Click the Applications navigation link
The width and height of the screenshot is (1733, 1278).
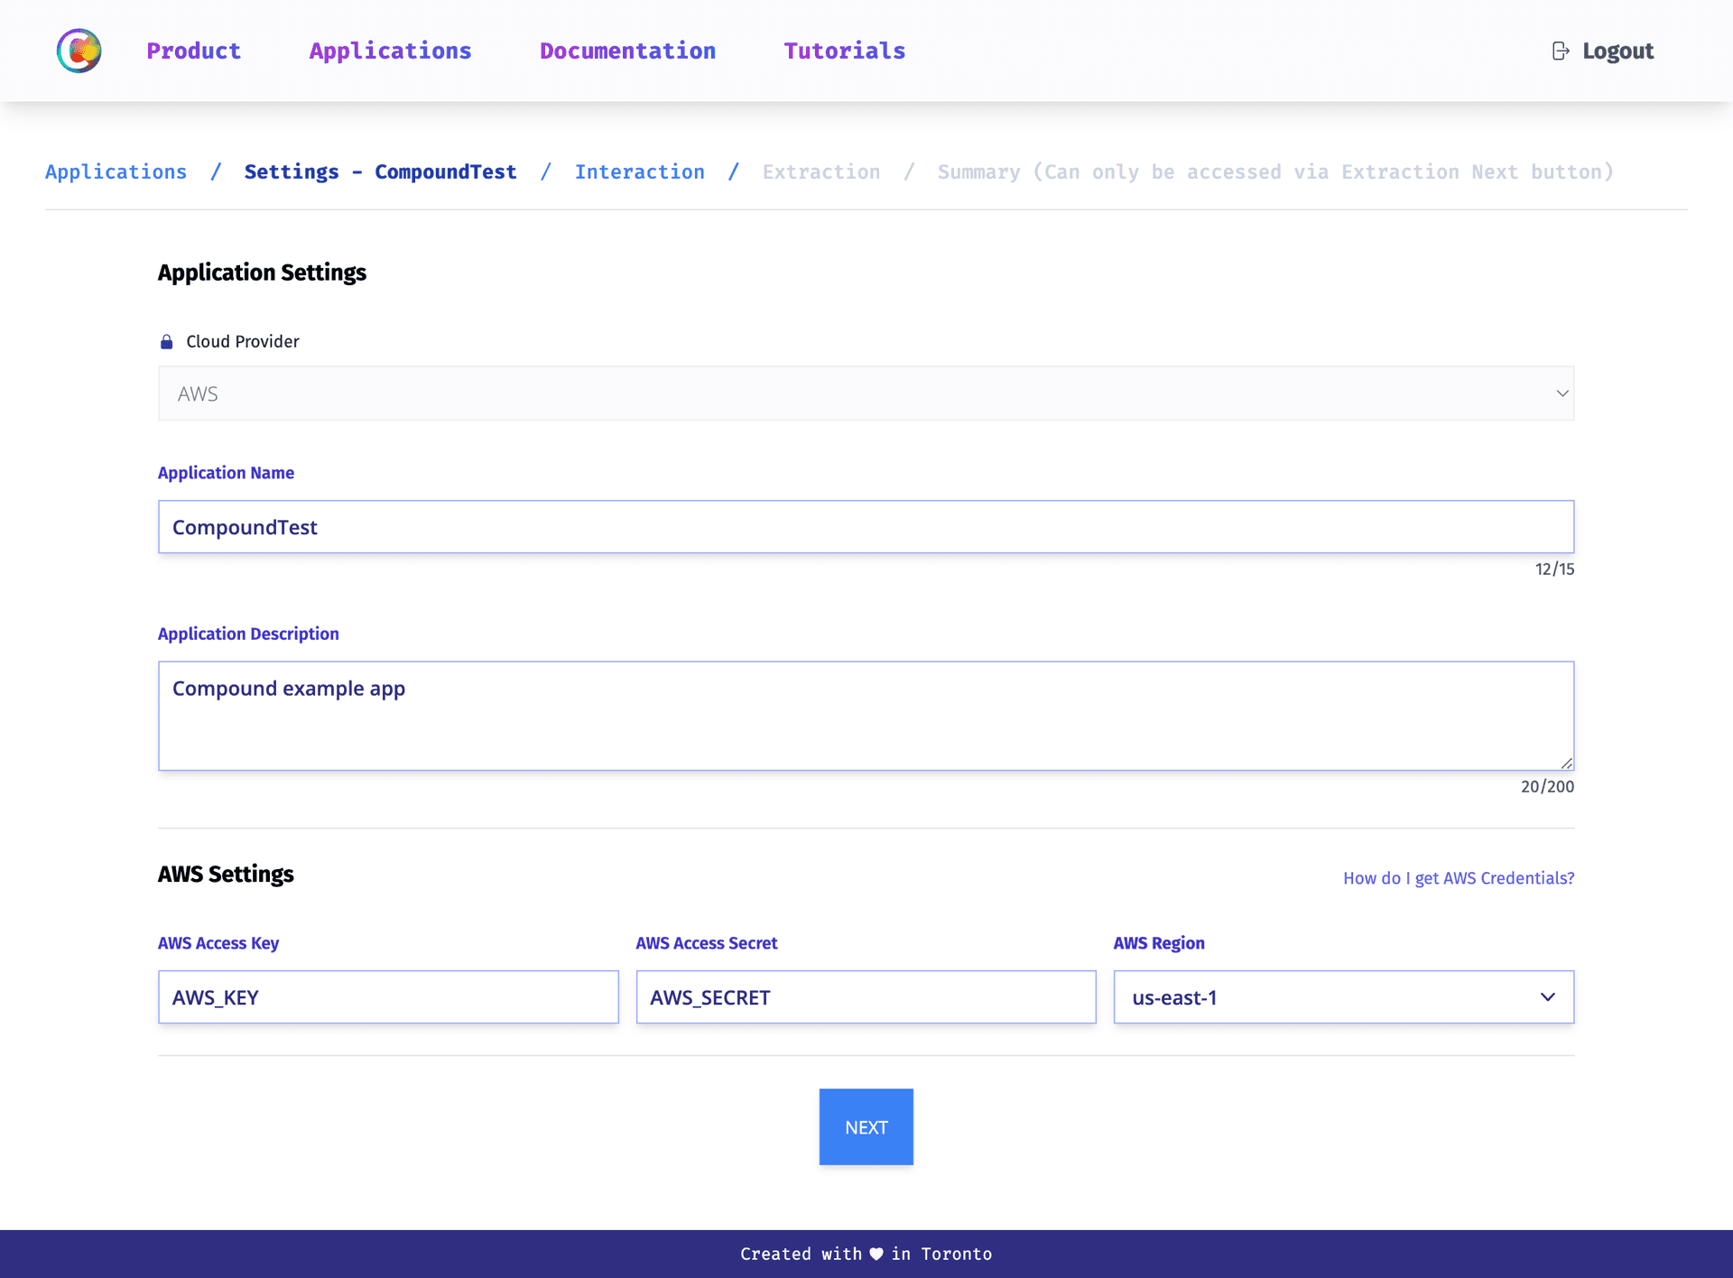click(x=390, y=51)
